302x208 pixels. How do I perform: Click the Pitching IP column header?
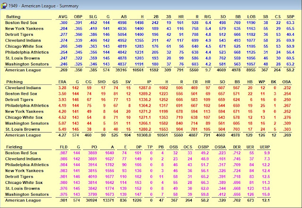coord(149,82)
